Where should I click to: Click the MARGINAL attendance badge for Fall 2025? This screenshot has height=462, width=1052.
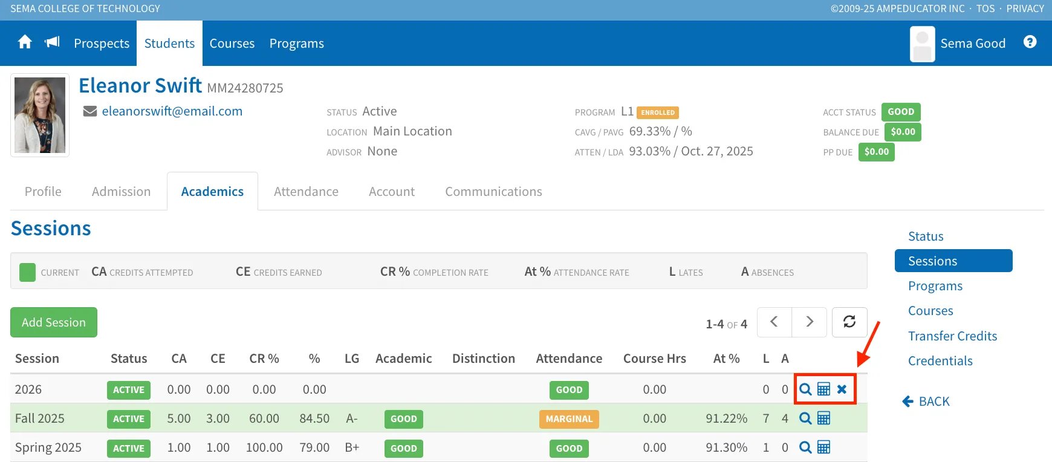(x=569, y=419)
